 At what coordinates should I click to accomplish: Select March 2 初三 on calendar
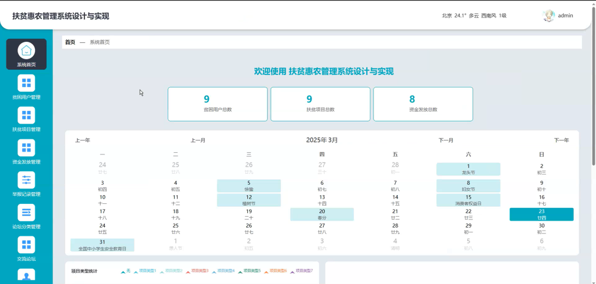(x=542, y=169)
